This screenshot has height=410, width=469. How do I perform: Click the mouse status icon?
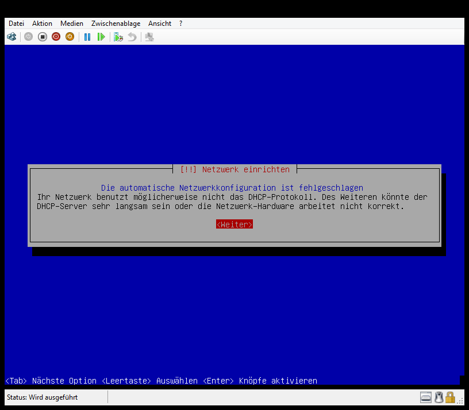tap(439, 397)
